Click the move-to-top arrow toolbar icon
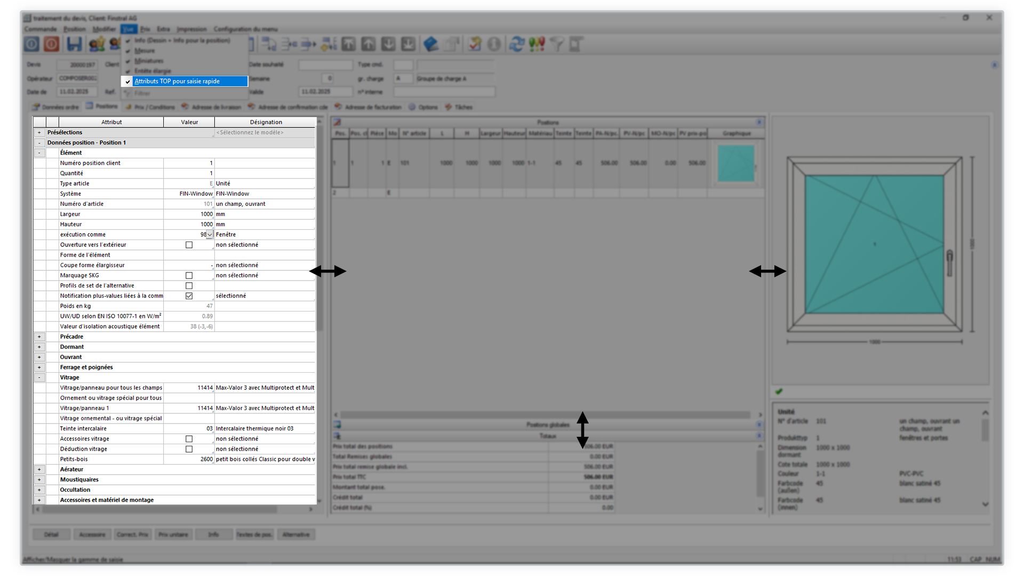Viewport: 1024px width, 576px height. click(x=349, y=44)
